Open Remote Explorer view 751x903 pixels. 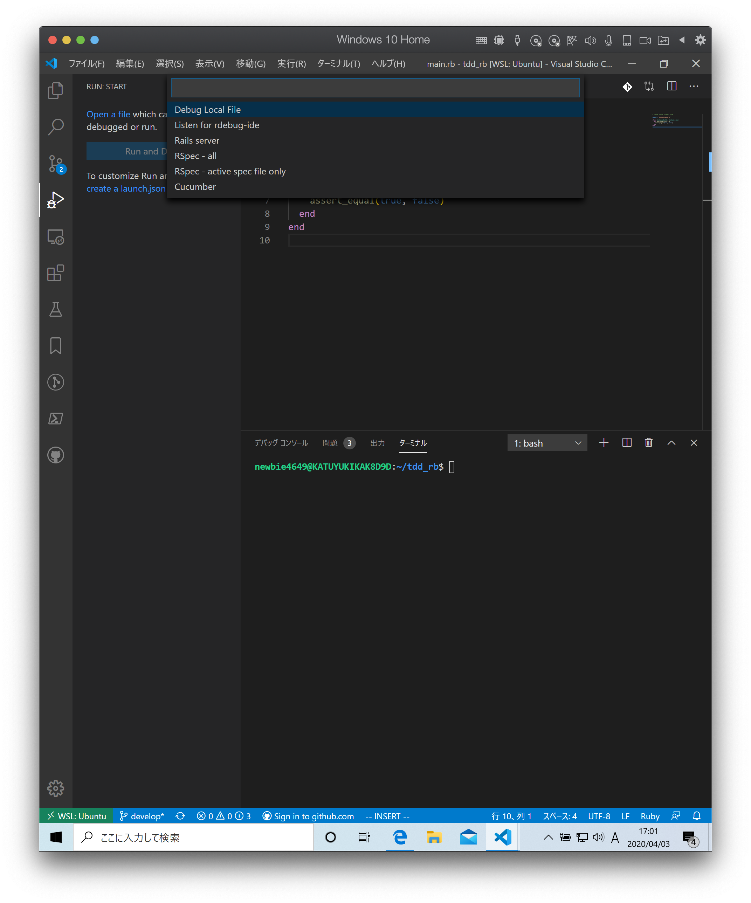(55, 237)
